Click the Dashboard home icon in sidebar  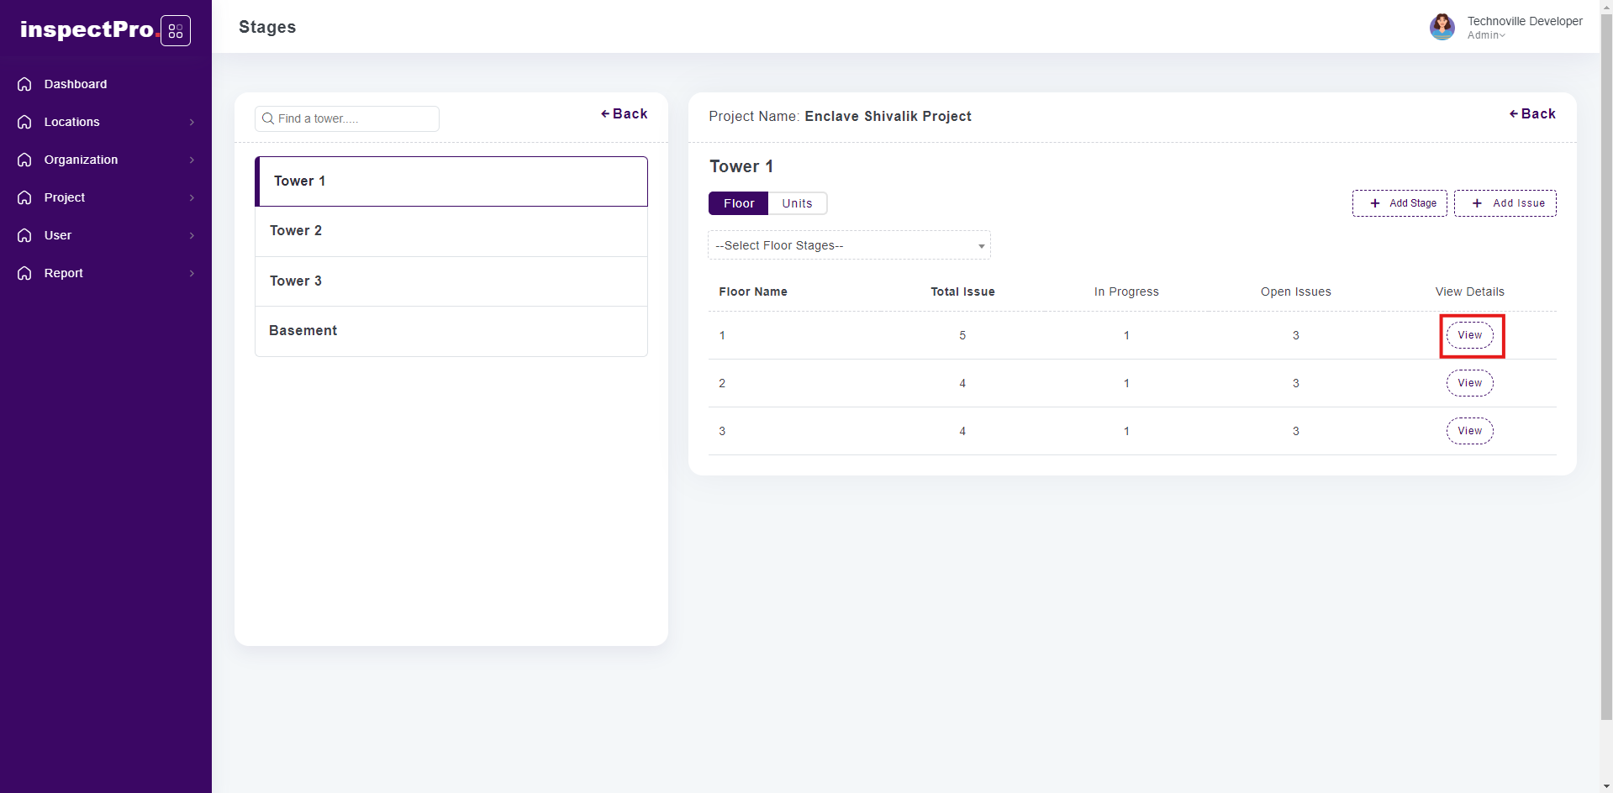click(x=24, y=84)
